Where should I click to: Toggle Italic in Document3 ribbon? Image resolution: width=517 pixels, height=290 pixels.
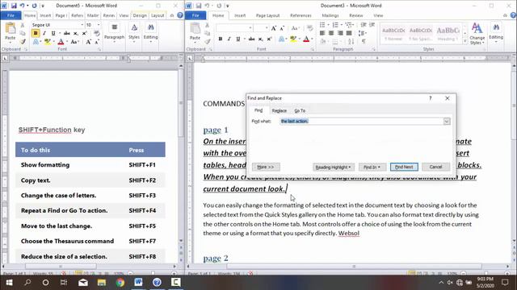(229, 39)
